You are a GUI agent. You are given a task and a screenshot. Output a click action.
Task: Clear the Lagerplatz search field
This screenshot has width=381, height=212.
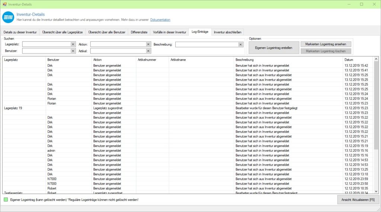(73, 44)
